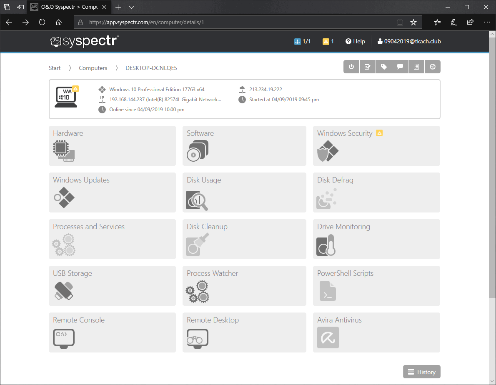Select the O&O Syspectr browser tab
This screenshot has height=385, width=496.
pos(69,7)
